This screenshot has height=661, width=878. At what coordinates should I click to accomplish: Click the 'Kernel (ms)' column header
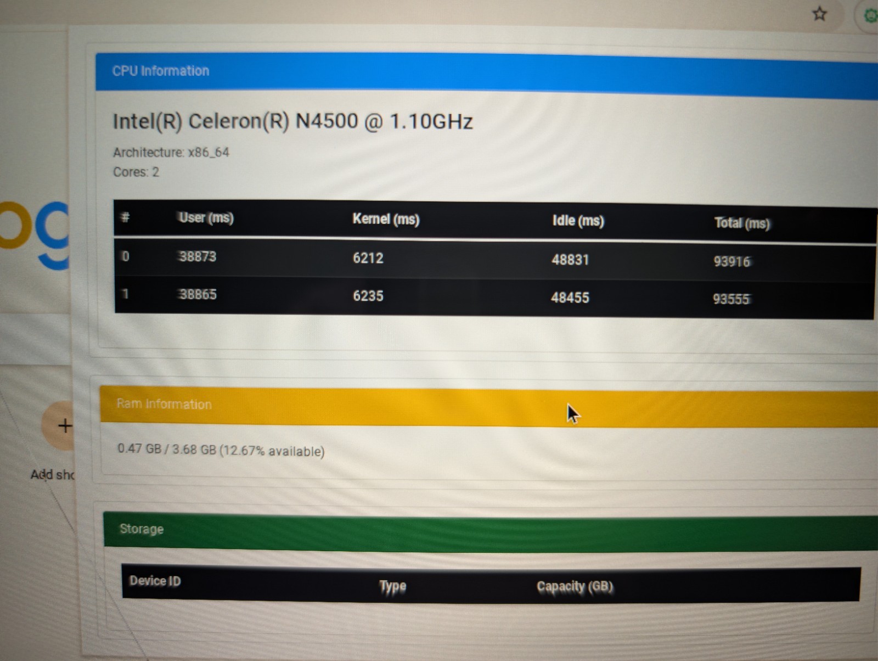386,219
